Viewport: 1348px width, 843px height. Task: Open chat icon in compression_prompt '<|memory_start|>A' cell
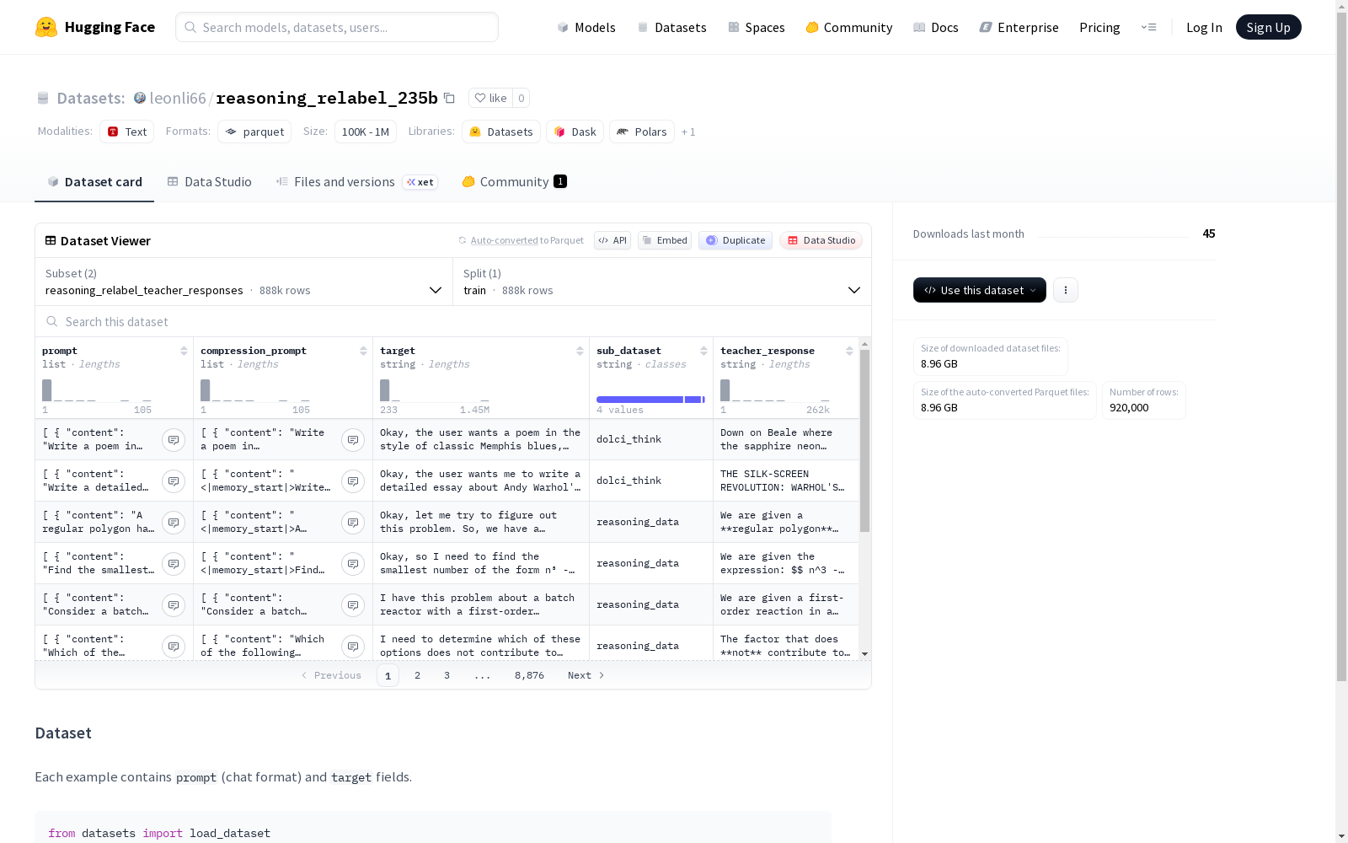click(353, 523)
